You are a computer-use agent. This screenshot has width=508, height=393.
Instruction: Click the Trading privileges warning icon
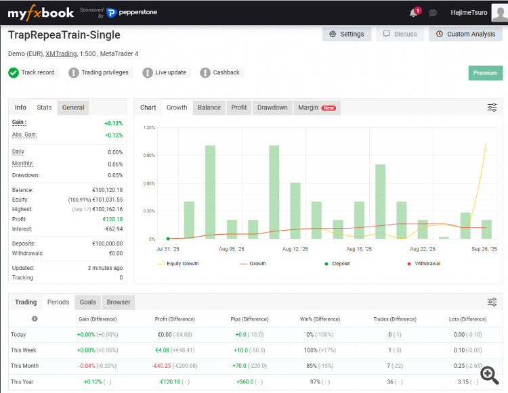pyautogui.click(x=74, y=73)
